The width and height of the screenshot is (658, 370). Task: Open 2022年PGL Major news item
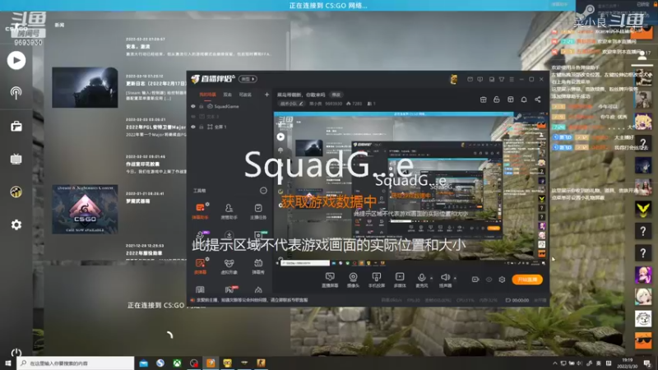pos(155,127)
